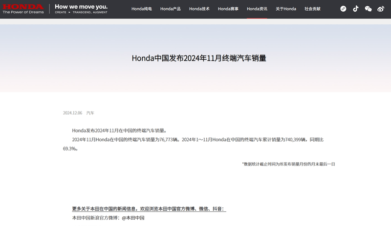The image size is (391, 226).
Task: Open the Honda纯电 menu
Action: [142, 9]
